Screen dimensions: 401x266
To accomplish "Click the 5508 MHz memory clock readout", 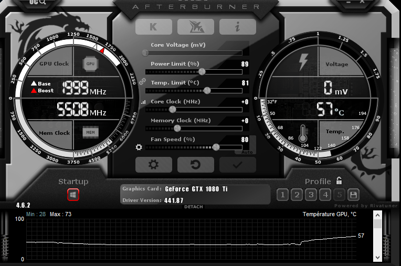I will (81, 109).
